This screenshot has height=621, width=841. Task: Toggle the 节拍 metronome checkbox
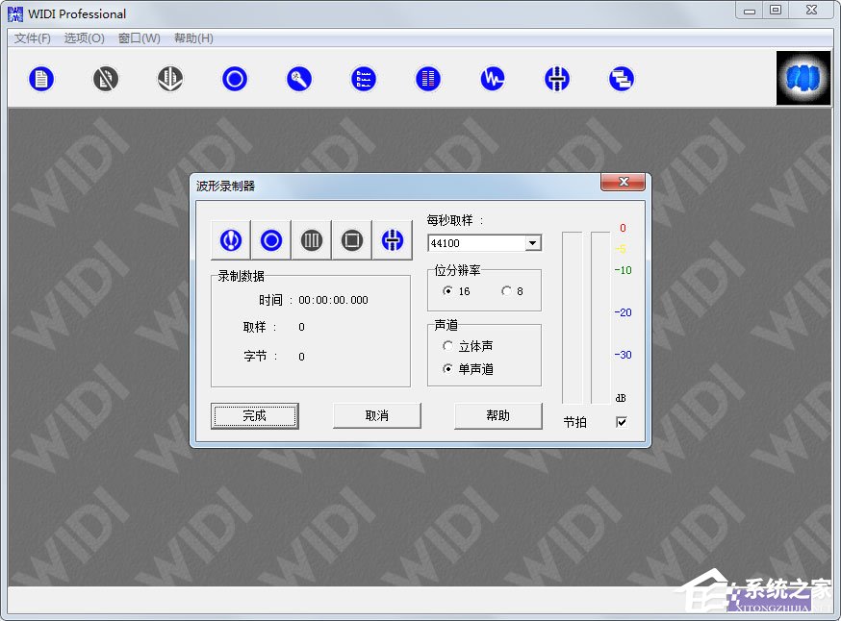click(621, 422)
